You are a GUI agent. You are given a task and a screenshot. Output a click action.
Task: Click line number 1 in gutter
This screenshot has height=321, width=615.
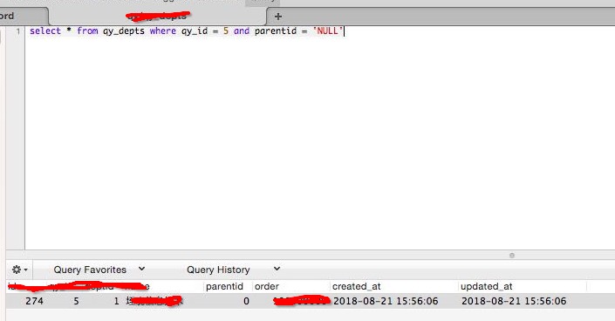(18, 31)
